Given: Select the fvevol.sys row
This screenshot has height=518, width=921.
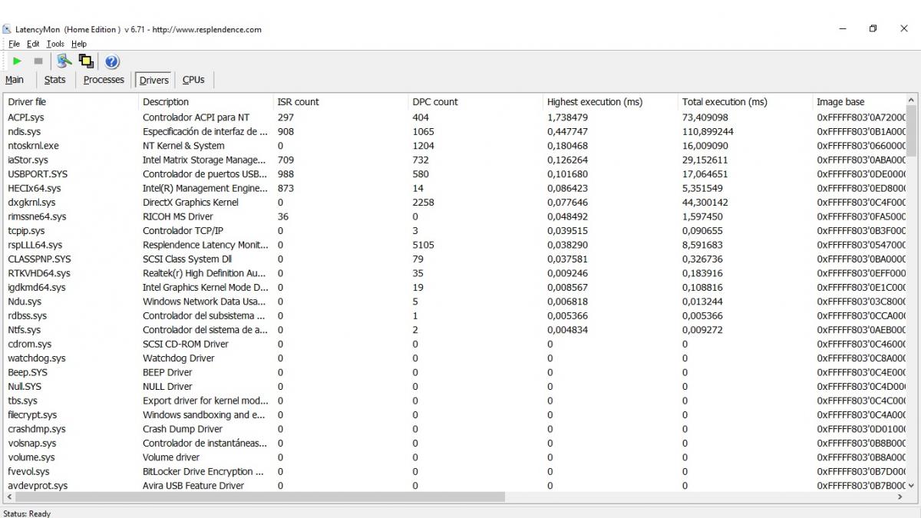Looking at the screenshot, I should (x=455, y=471).
